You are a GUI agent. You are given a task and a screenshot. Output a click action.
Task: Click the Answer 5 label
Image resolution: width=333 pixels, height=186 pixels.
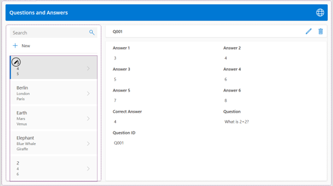(x=121, y=90)
